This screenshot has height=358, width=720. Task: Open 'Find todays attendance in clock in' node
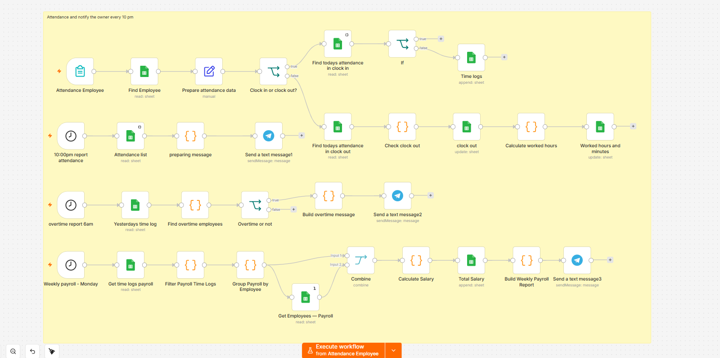337,44
